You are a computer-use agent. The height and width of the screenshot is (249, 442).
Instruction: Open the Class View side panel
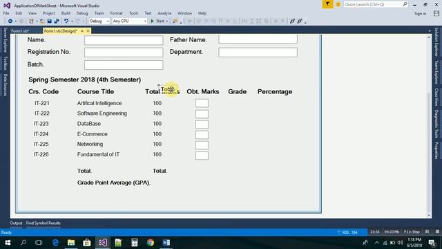[436, 97]
